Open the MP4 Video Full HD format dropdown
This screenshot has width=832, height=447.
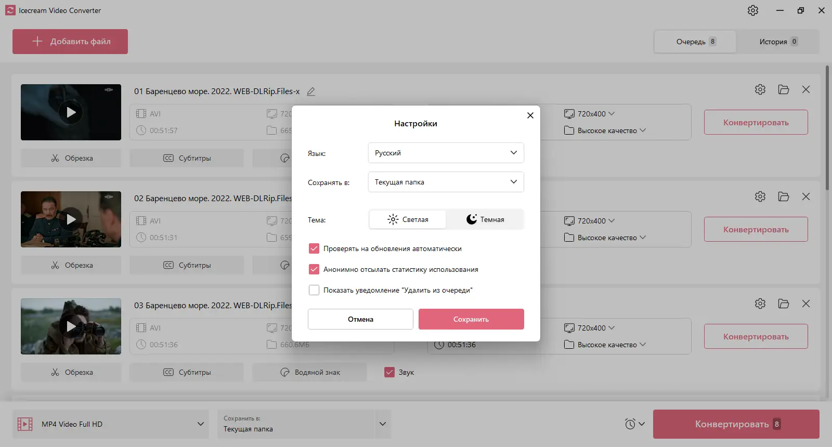[111, 424]
